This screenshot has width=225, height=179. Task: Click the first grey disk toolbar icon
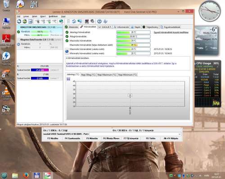[x=37, y=21]
